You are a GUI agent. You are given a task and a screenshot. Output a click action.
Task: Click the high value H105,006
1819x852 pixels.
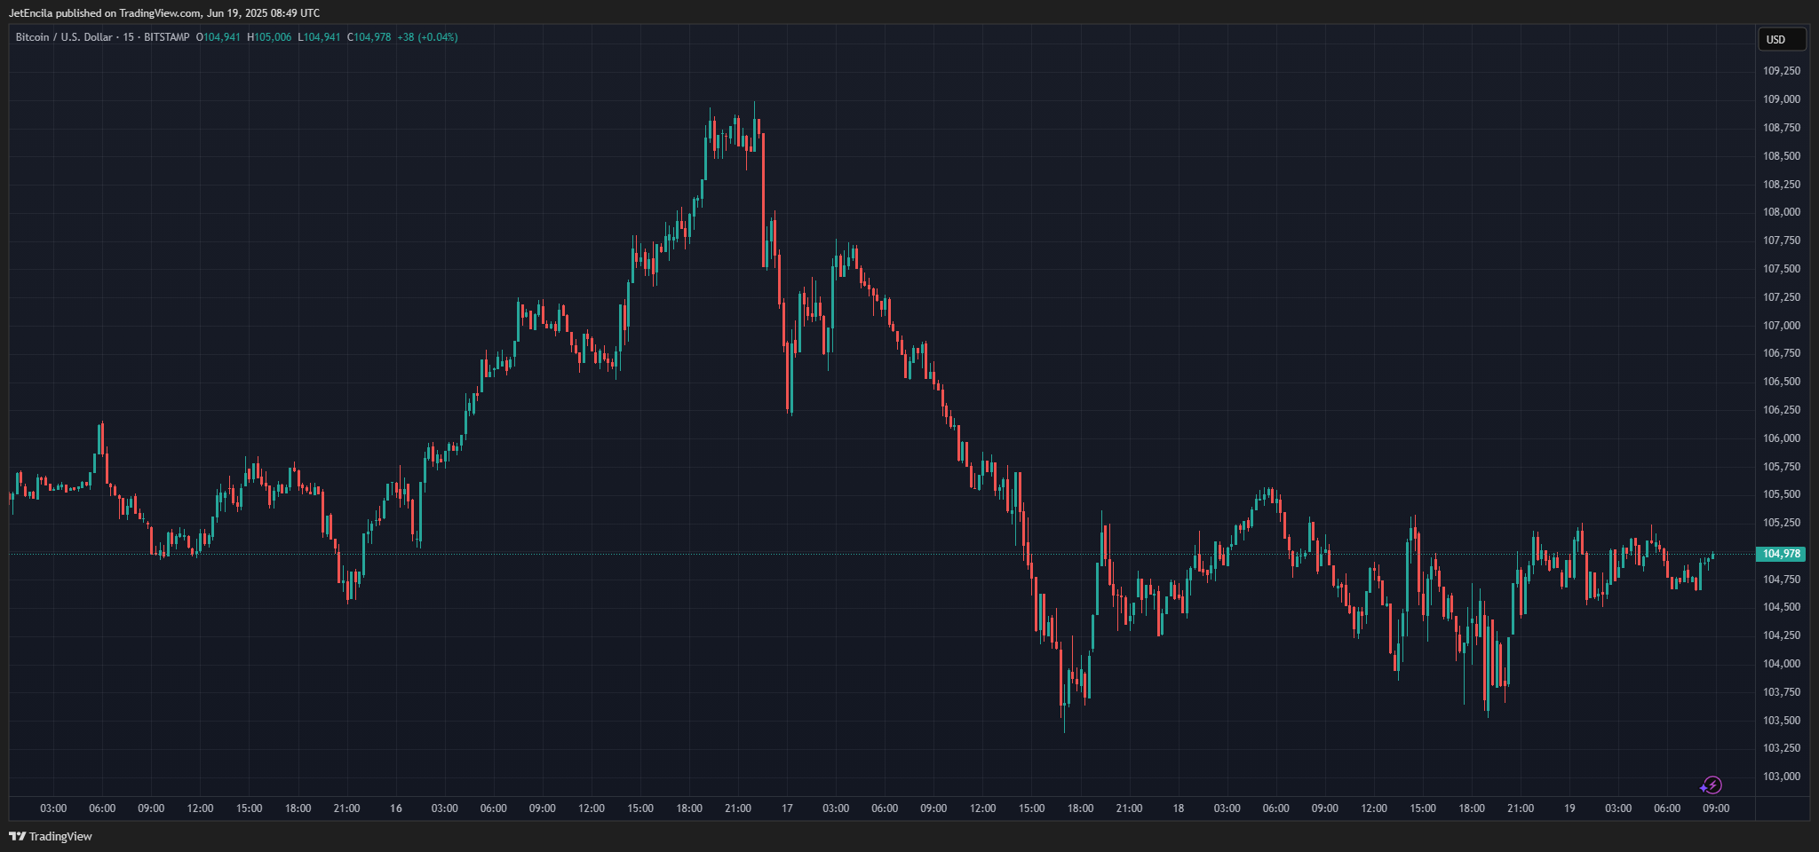[269, 37]
